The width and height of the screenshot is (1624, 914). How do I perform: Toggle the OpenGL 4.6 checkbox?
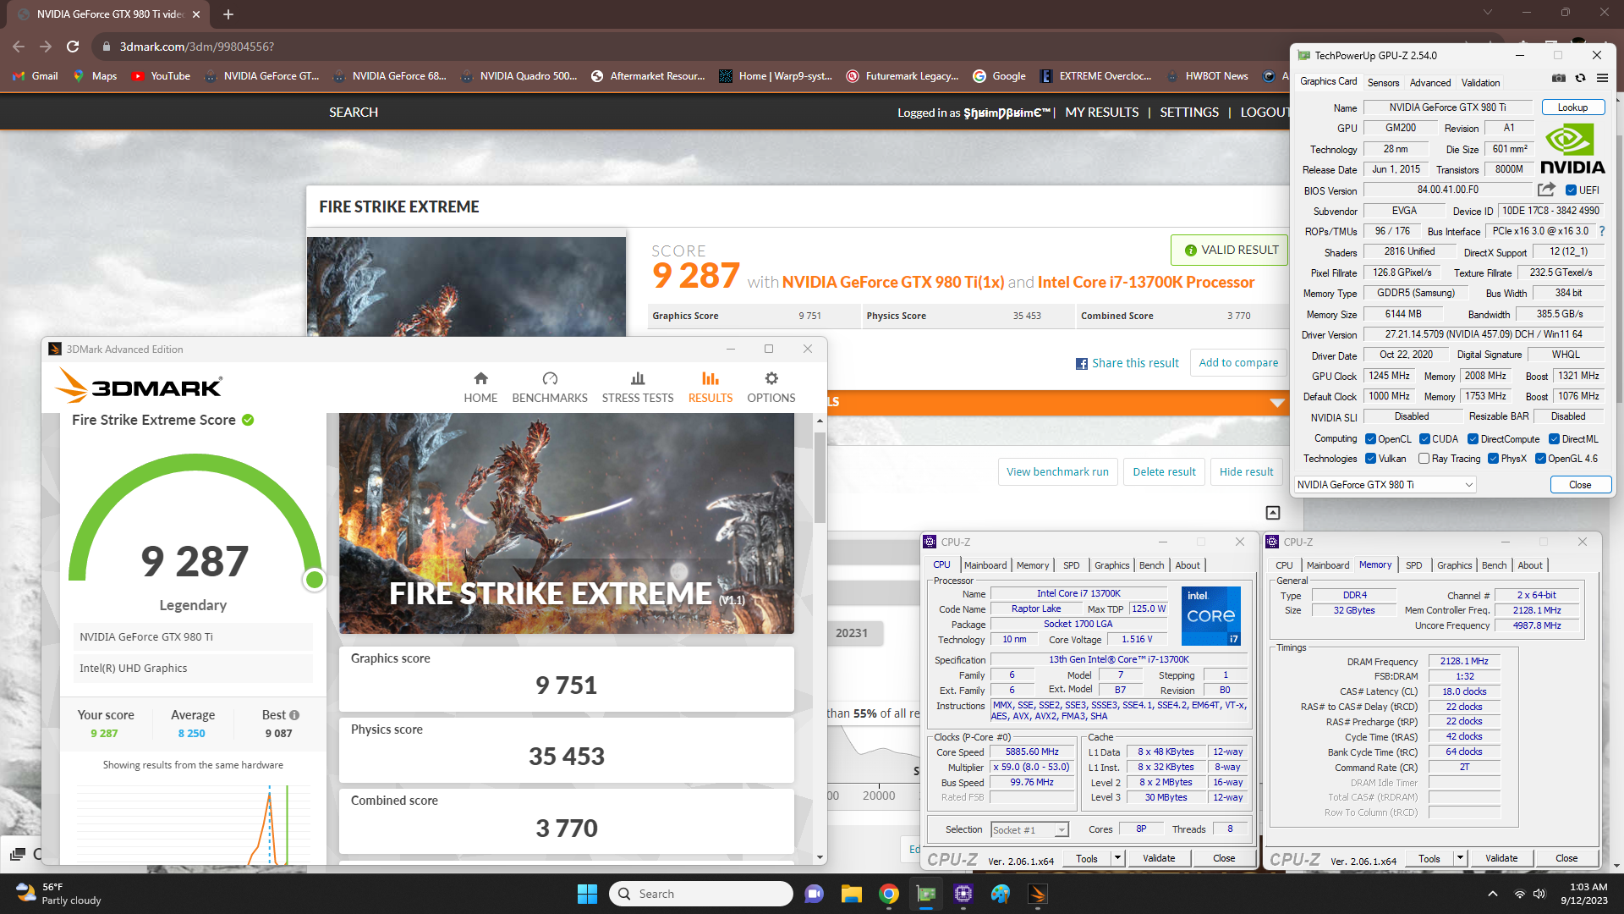pos(1540,459)
